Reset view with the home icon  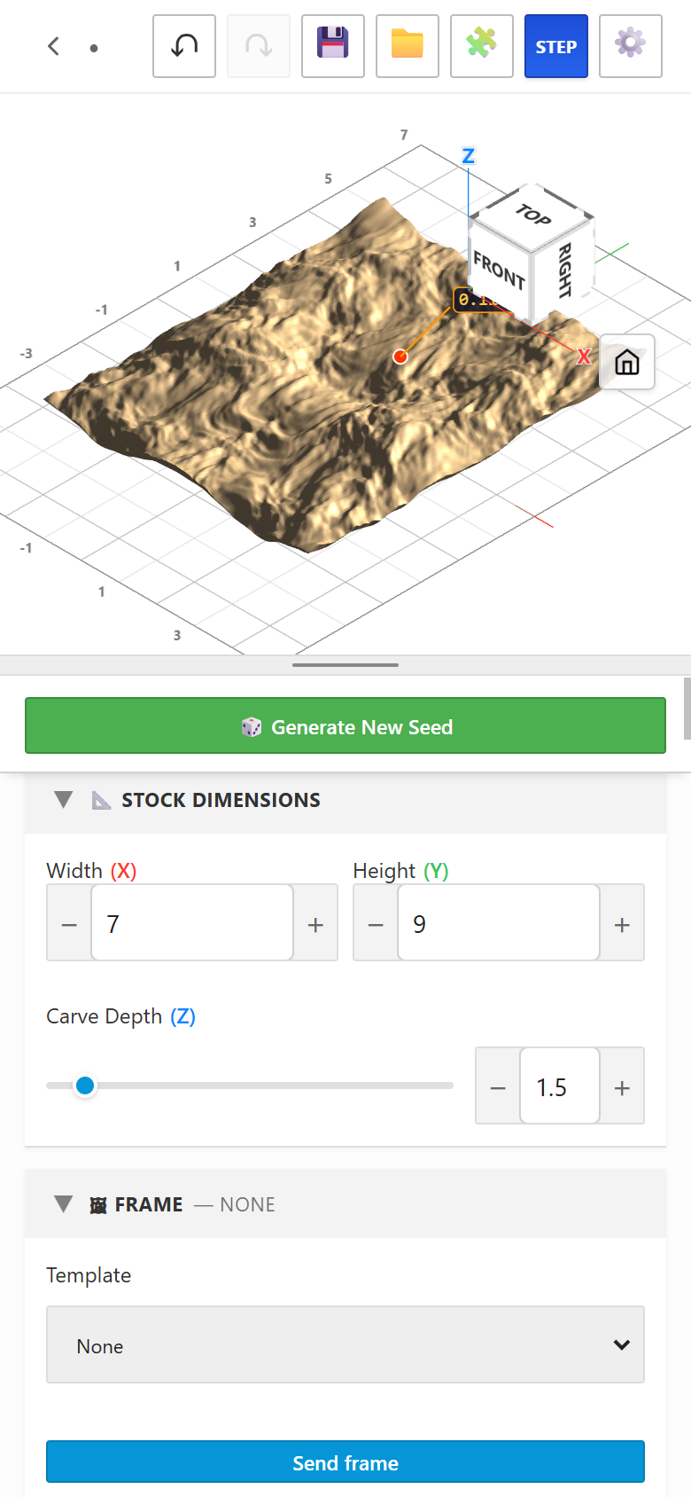(x=627, y=362)
